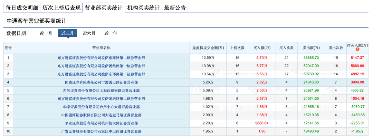Open the 机构买卖统计 tab
The width and height of the screenshot is (373, 139).
click(143, 8)
